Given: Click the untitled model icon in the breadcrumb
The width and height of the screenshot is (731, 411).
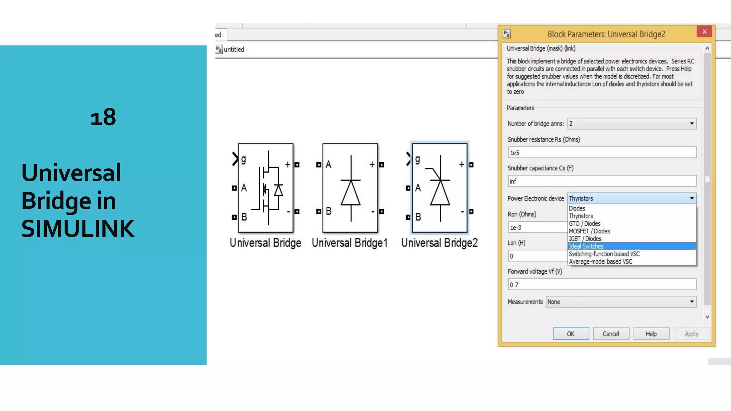Looking at the screenshot, I should [219, 50].
